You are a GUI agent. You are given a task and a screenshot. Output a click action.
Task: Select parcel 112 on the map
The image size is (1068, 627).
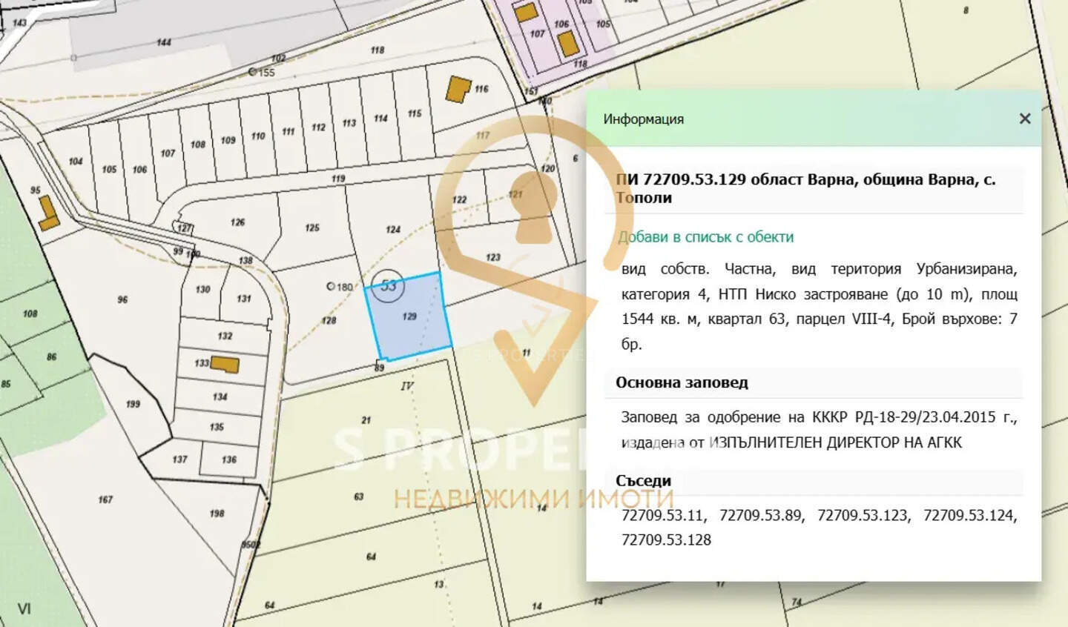click(x=318, y=127)
